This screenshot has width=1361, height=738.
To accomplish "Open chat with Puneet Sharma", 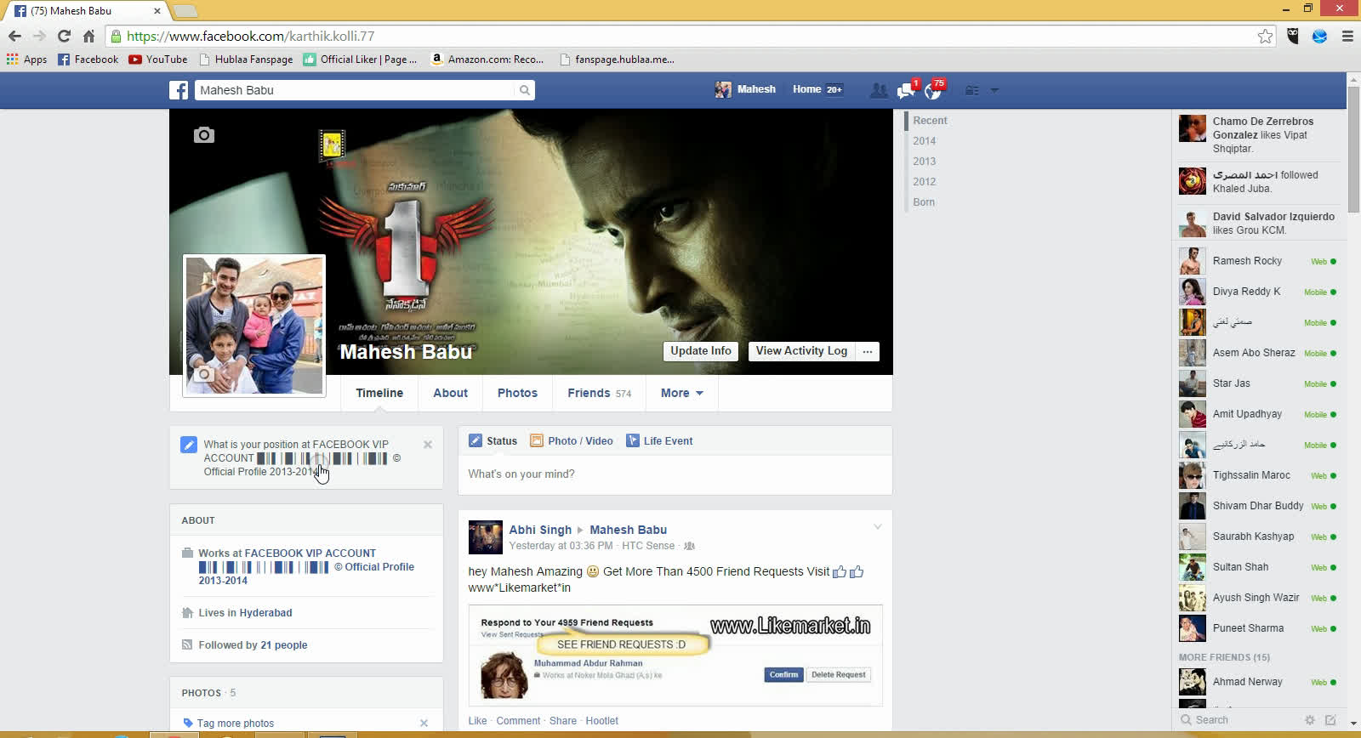I will click(1258, 628).
